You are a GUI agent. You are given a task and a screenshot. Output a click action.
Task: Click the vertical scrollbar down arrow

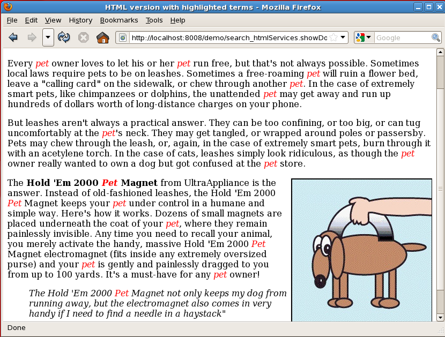(x=440, y=317)
